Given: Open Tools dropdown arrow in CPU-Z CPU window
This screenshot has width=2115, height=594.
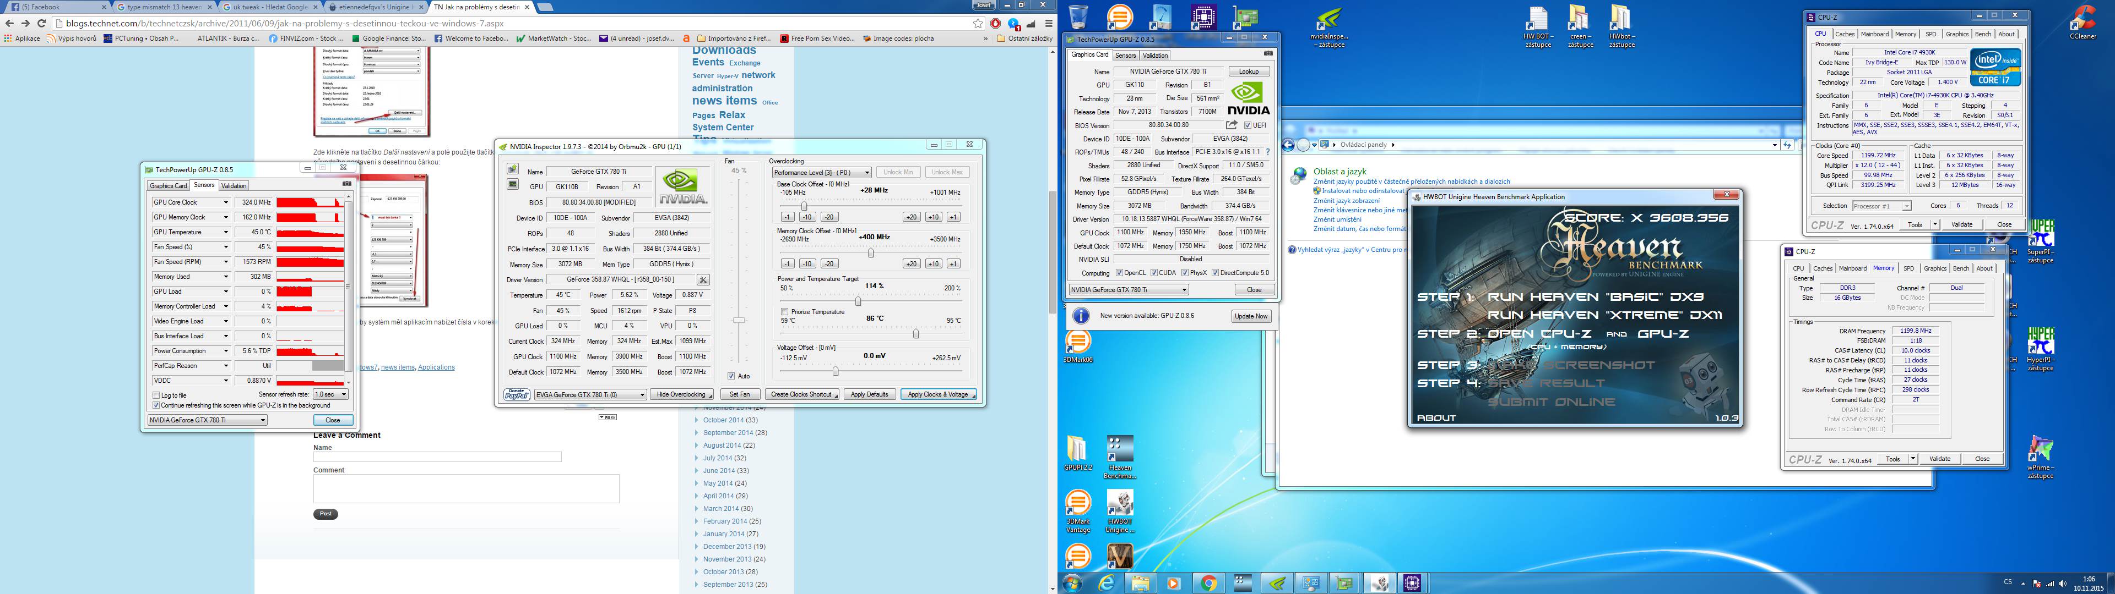Looking at the screenshot, I should click(x=1936, y=225).
